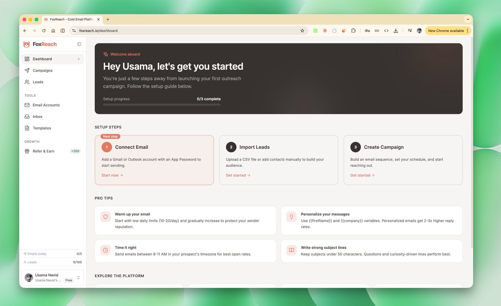Image resolution: width=501 pixels, height=306 pixels.
Task: Click the Emails today 0/5 counter
Action: (53, 254)
